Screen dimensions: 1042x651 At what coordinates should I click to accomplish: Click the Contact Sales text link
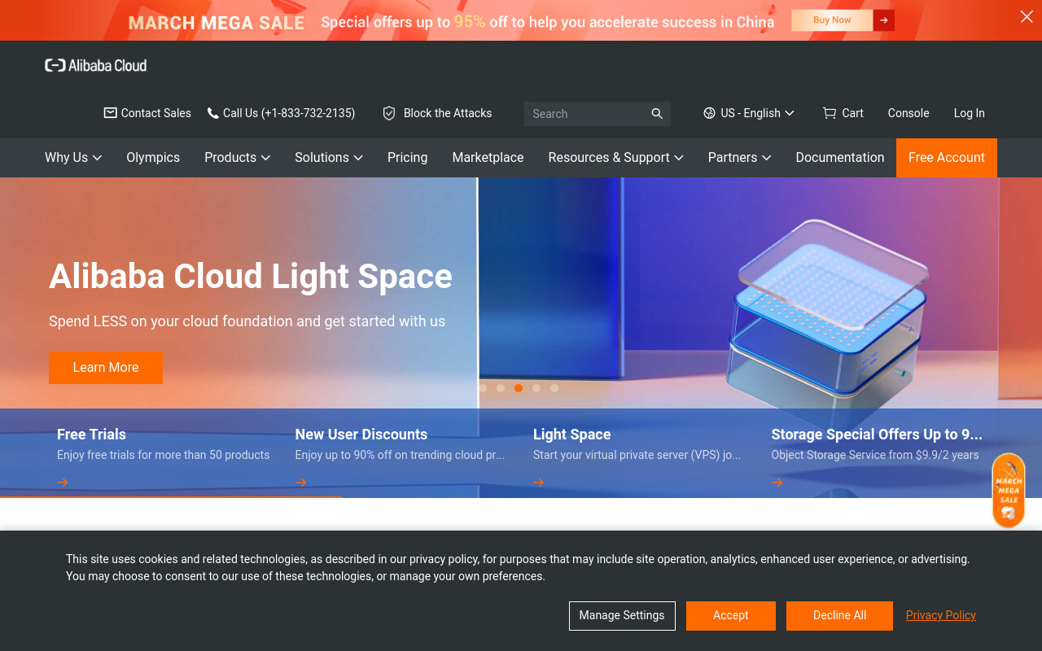(156, 113)
